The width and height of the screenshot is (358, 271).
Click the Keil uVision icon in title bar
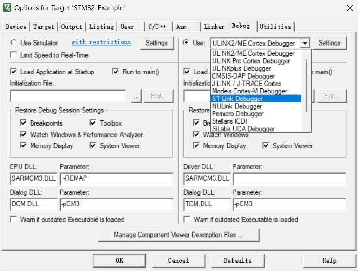[7, 7]
